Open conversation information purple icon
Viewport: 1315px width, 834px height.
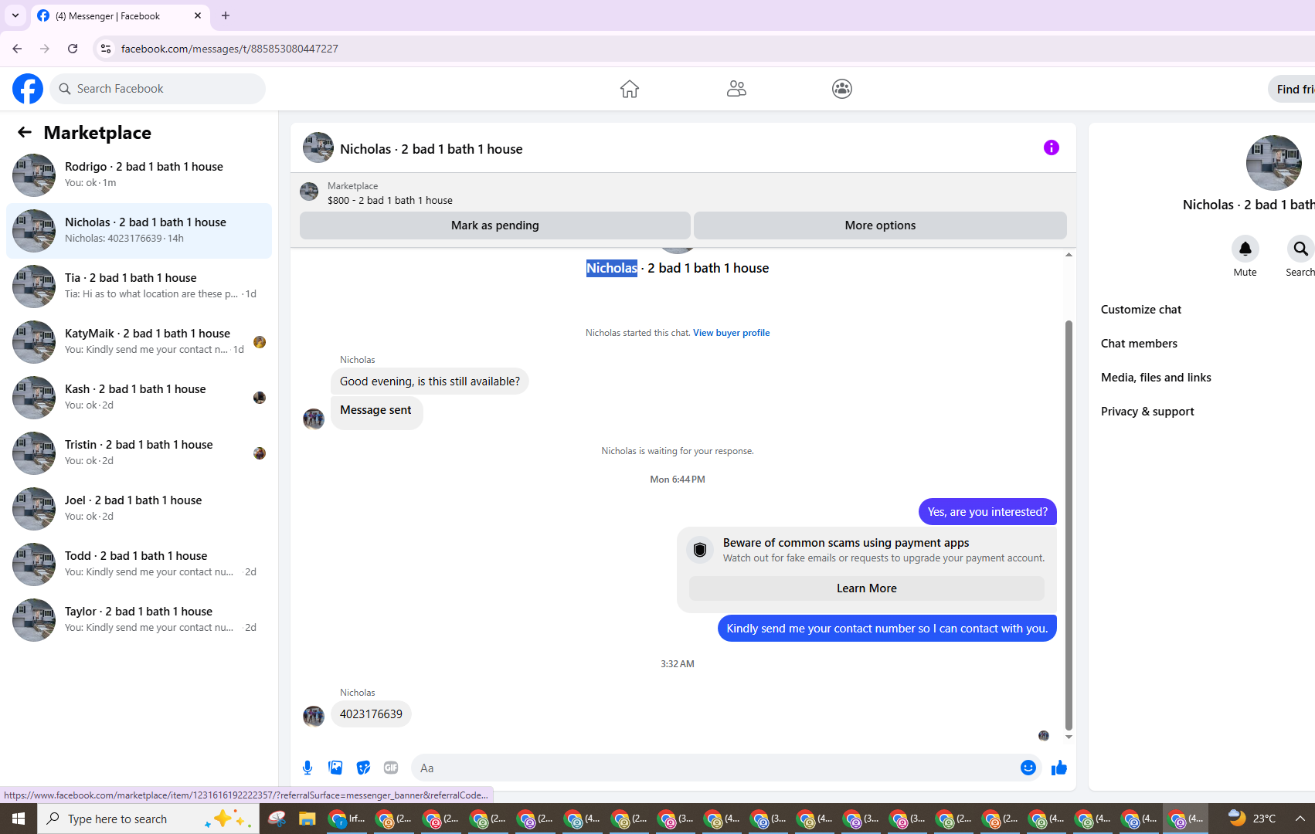click(x=1052, y=147)
